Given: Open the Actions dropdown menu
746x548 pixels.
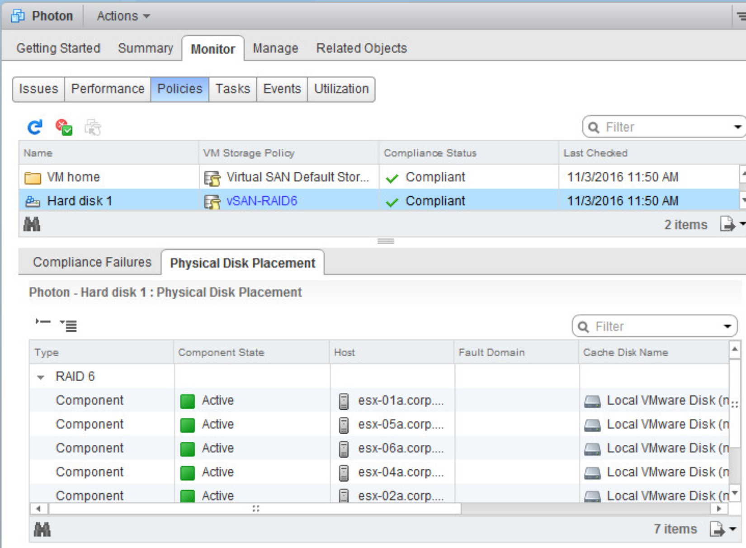Looking at the screenshot, I should coord(123,16).
